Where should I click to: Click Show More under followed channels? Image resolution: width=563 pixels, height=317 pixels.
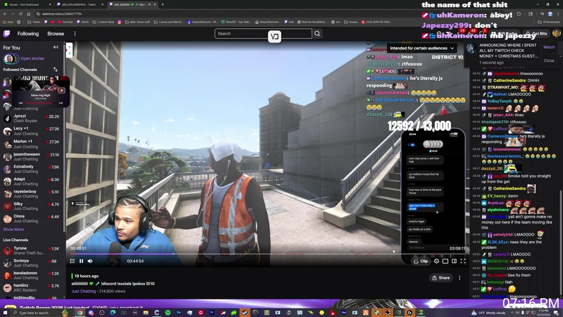coord(14,229)
